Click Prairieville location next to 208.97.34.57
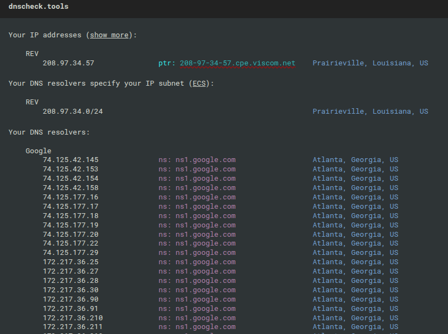448x334 pixels. tap(370, 63)
